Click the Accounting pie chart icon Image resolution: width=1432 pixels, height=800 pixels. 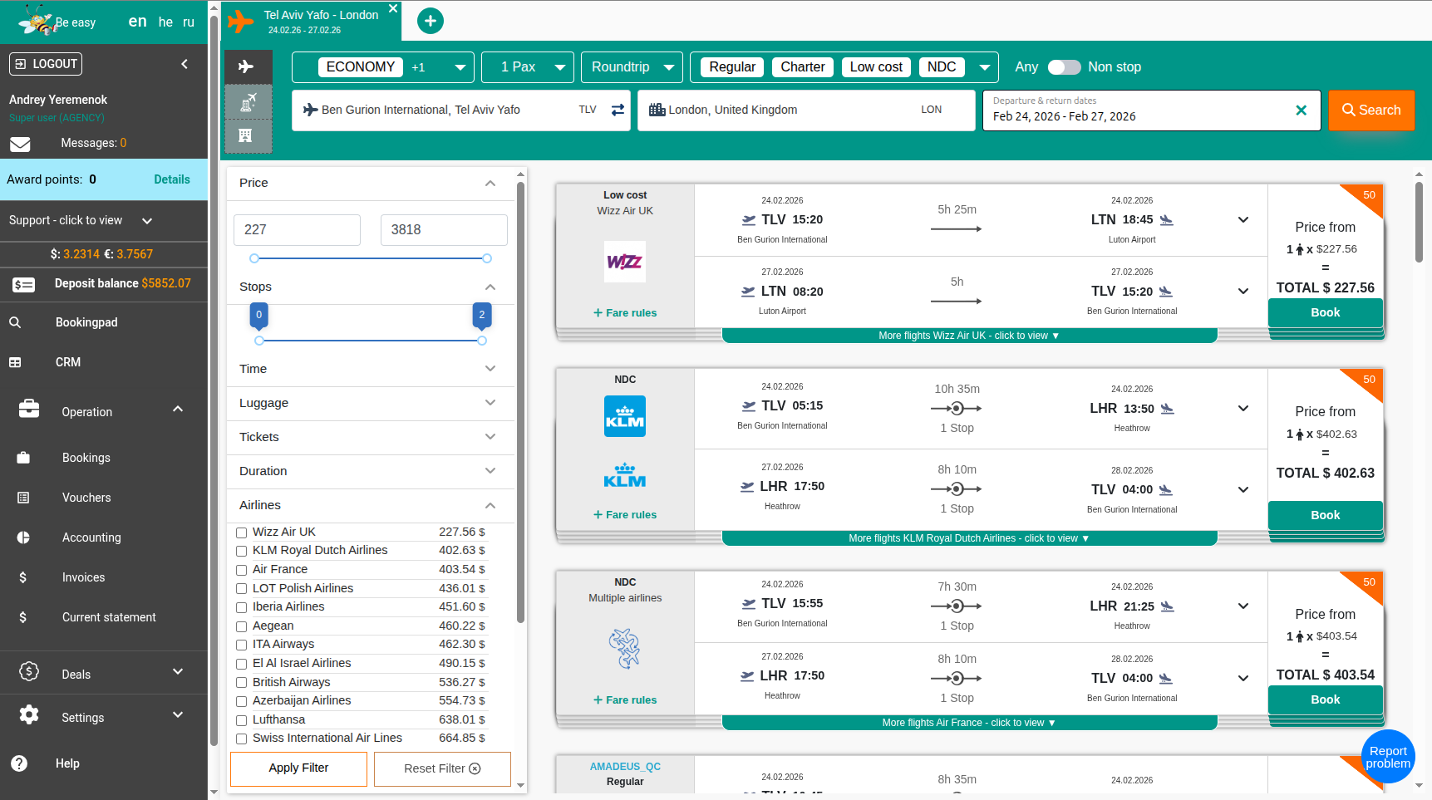click(23, 537)
